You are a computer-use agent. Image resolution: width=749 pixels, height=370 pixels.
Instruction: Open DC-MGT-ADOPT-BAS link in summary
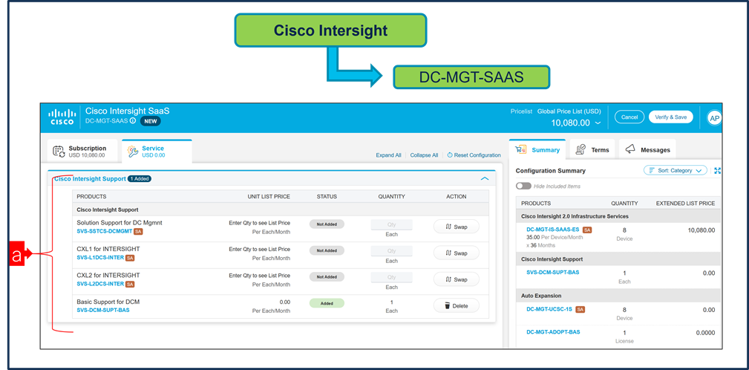coord(553,332)
